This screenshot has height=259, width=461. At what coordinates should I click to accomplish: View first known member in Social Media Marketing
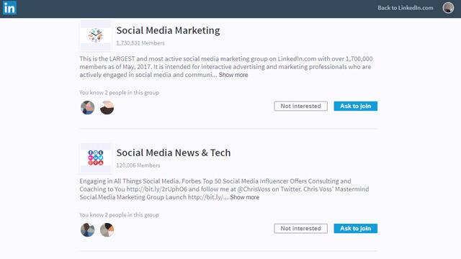point(88,107)
